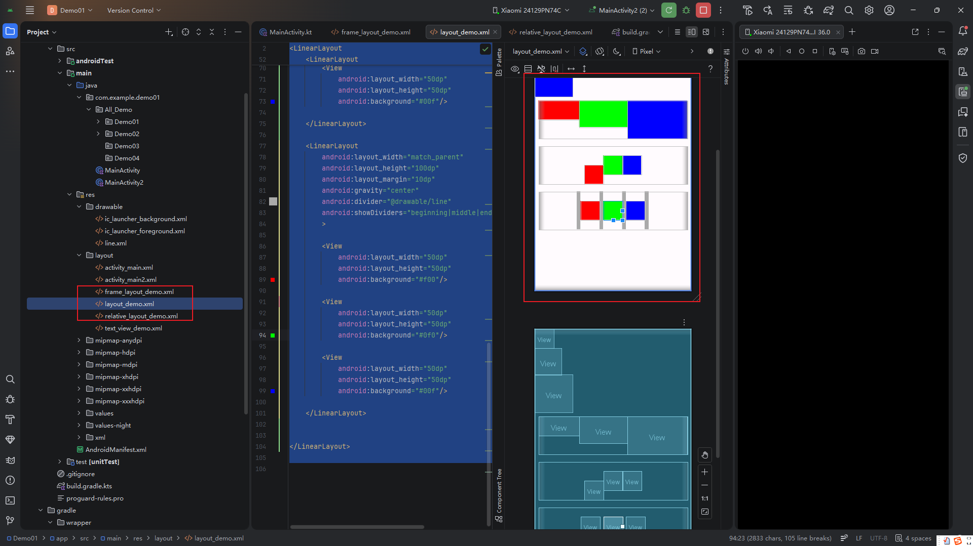Open Git version control tool window icon

(x=10, y=521)
